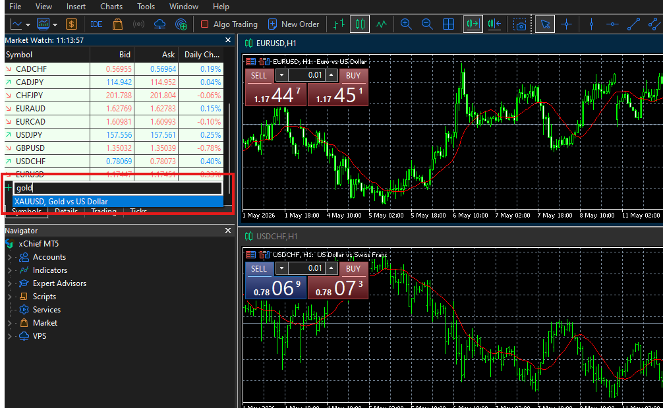
Task: Open the Charts menu
Action: tap(111, 7)
